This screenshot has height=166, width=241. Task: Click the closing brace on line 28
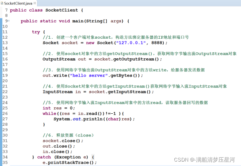(x=44, y=125)
